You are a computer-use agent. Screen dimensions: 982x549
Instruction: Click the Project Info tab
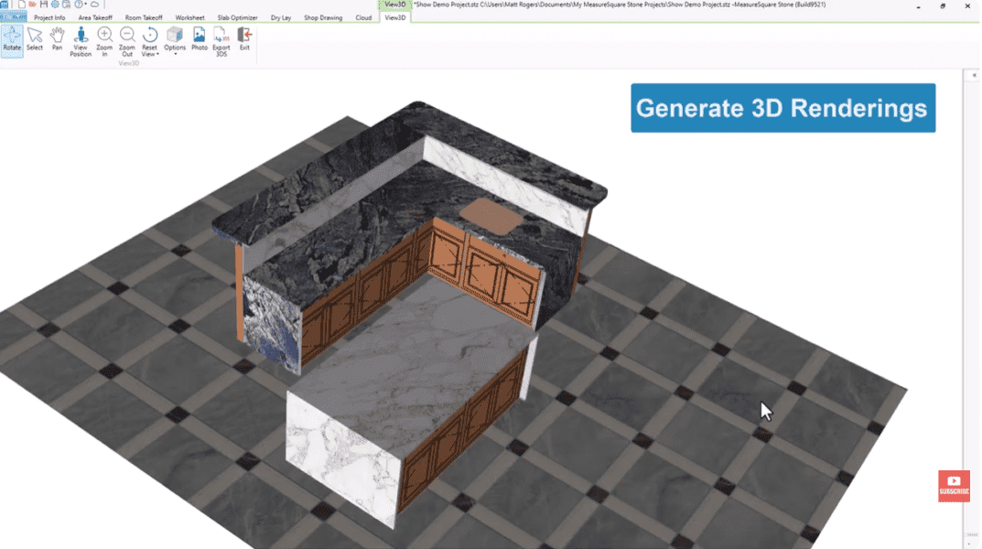49,16
